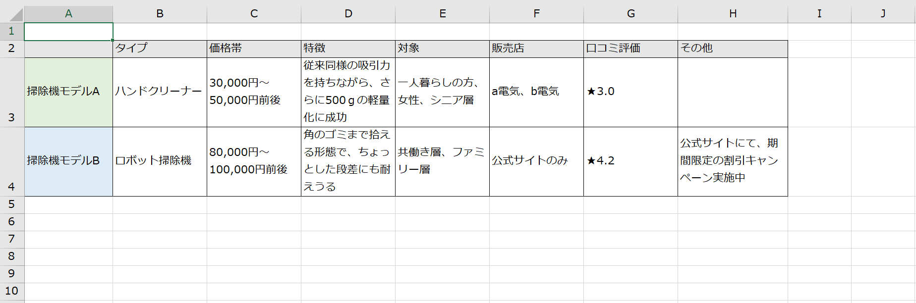This screenshot has height=303, width=916.
Task: Select column I header
Action: pyautogui.click(x=819, y=14)
